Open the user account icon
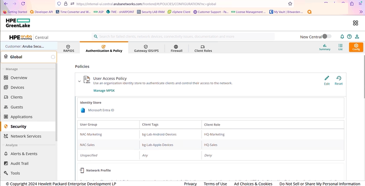The width and height of the screenshot is (365, 186). pos(357,37)
